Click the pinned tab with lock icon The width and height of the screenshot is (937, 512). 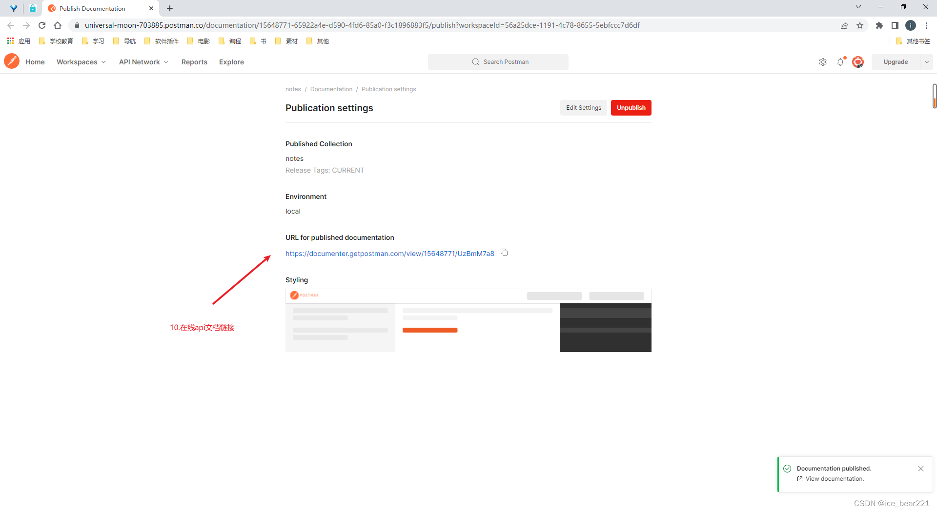(33, 8)
